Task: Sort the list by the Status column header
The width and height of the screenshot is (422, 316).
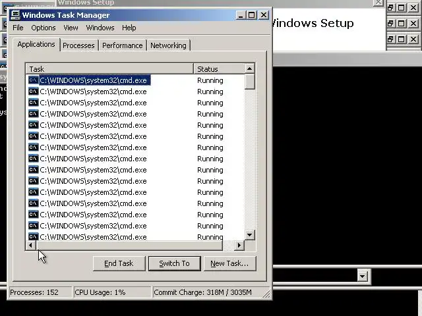Action: coord(219,69)
